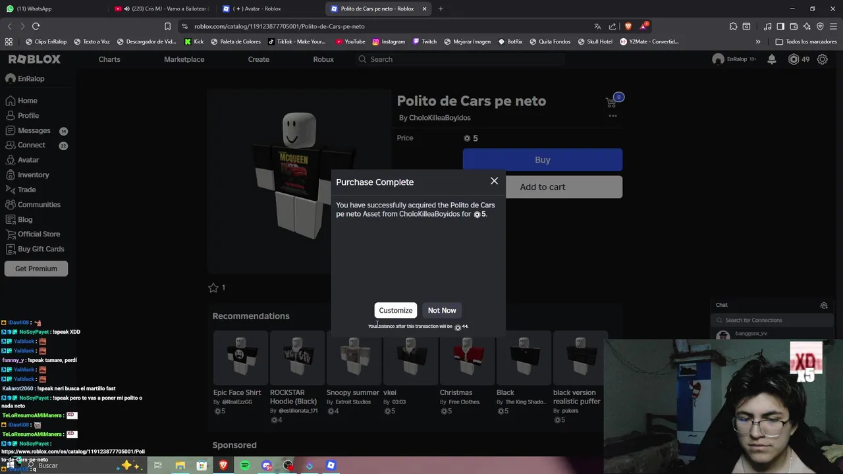Screen dimensions: 843x474
Task: Open the notifications bell icon
Action: (x=772, y=59)
